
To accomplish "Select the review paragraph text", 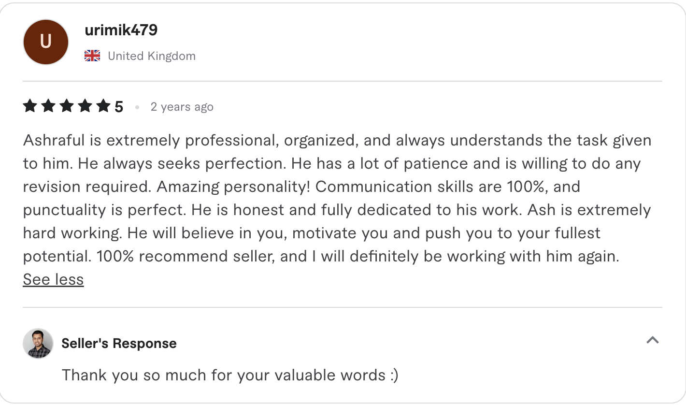I will [x=338, y=198].
